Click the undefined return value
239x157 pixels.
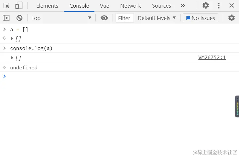(x=24, y=68)
